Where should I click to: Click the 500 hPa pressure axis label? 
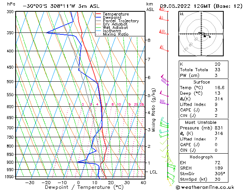tap(11, 82)
